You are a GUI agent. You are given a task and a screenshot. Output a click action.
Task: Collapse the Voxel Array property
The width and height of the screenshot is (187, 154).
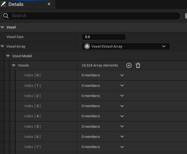click(2, 46)
